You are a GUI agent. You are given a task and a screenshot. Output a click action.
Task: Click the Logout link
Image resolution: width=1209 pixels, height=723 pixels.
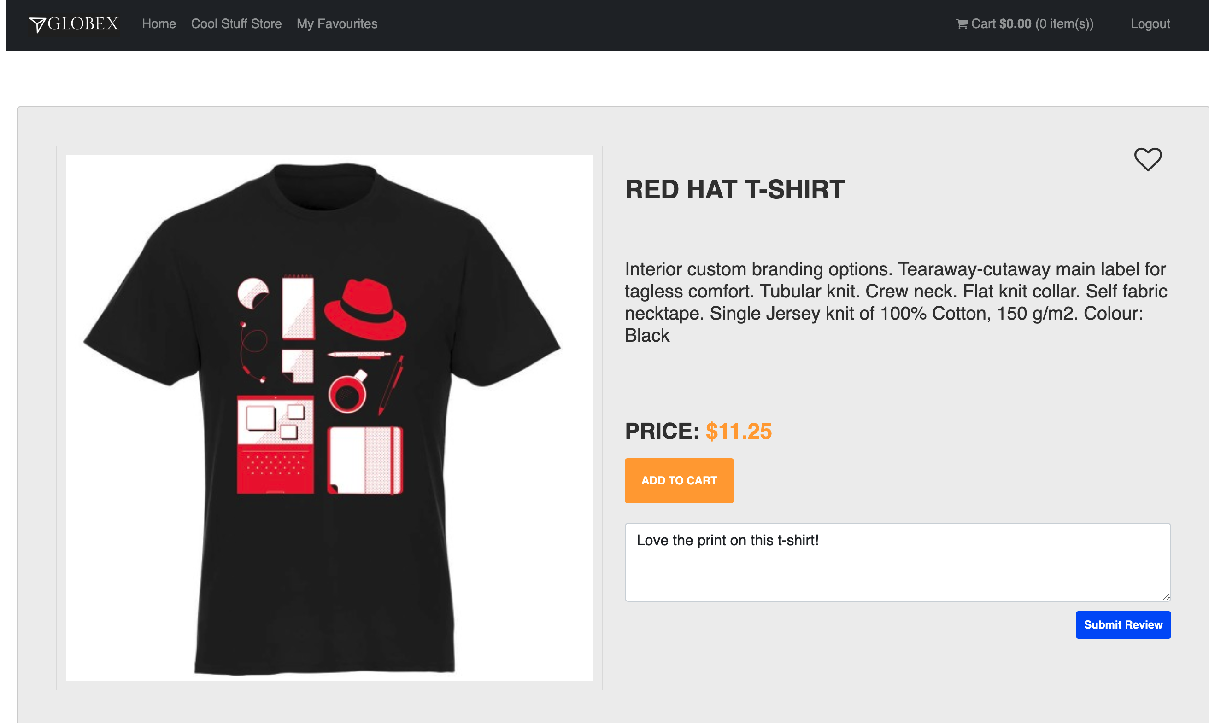click(x=1150, y=24)
